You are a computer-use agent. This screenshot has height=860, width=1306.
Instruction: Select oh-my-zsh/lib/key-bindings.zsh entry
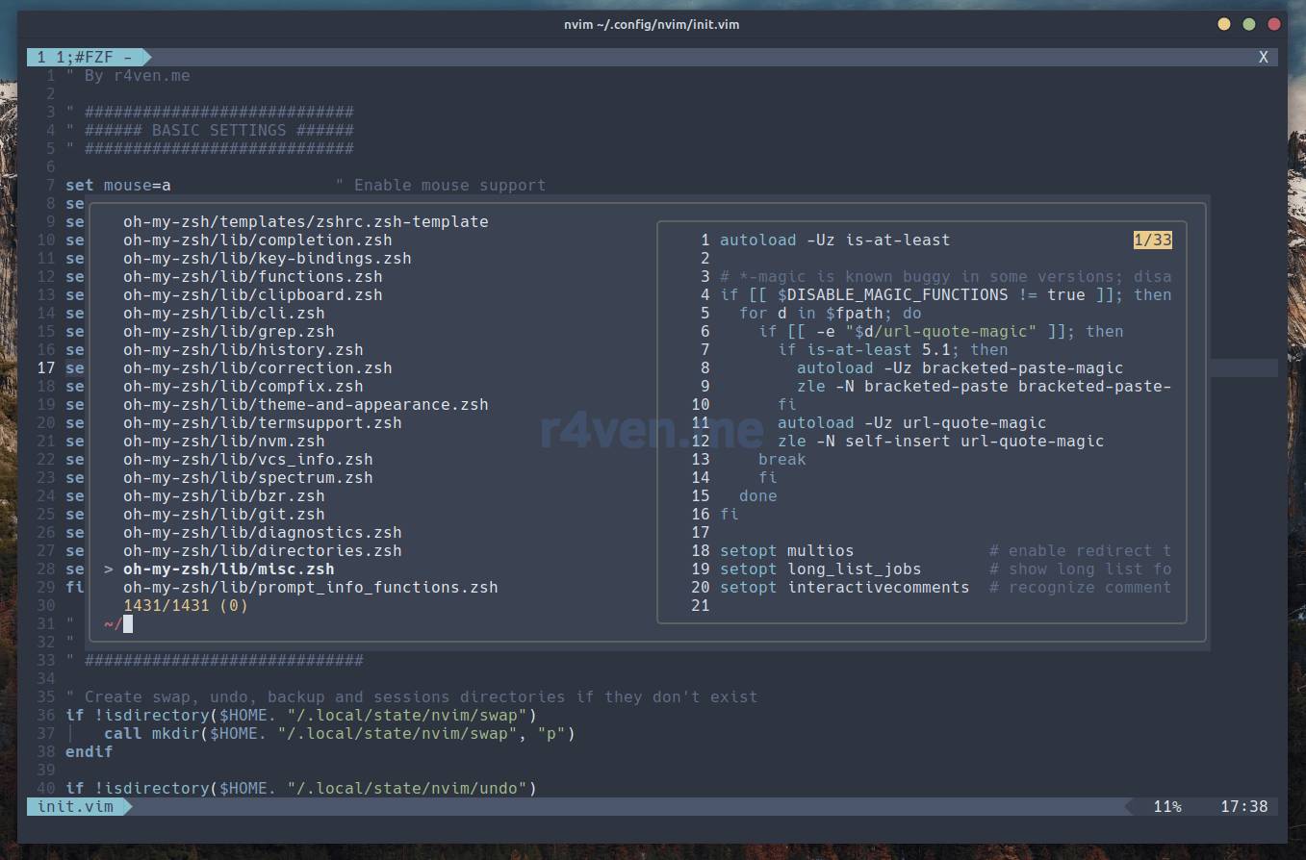tap(267, 258)
